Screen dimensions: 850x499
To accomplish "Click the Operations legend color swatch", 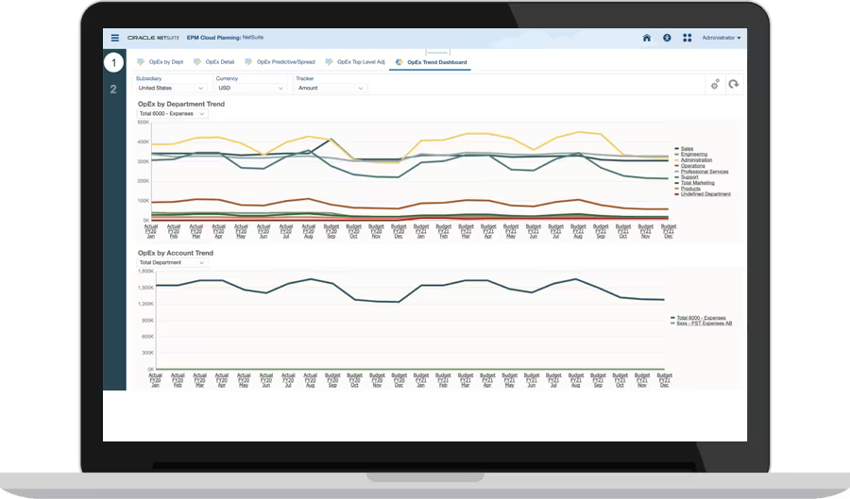I will click(x=676, y=166).
